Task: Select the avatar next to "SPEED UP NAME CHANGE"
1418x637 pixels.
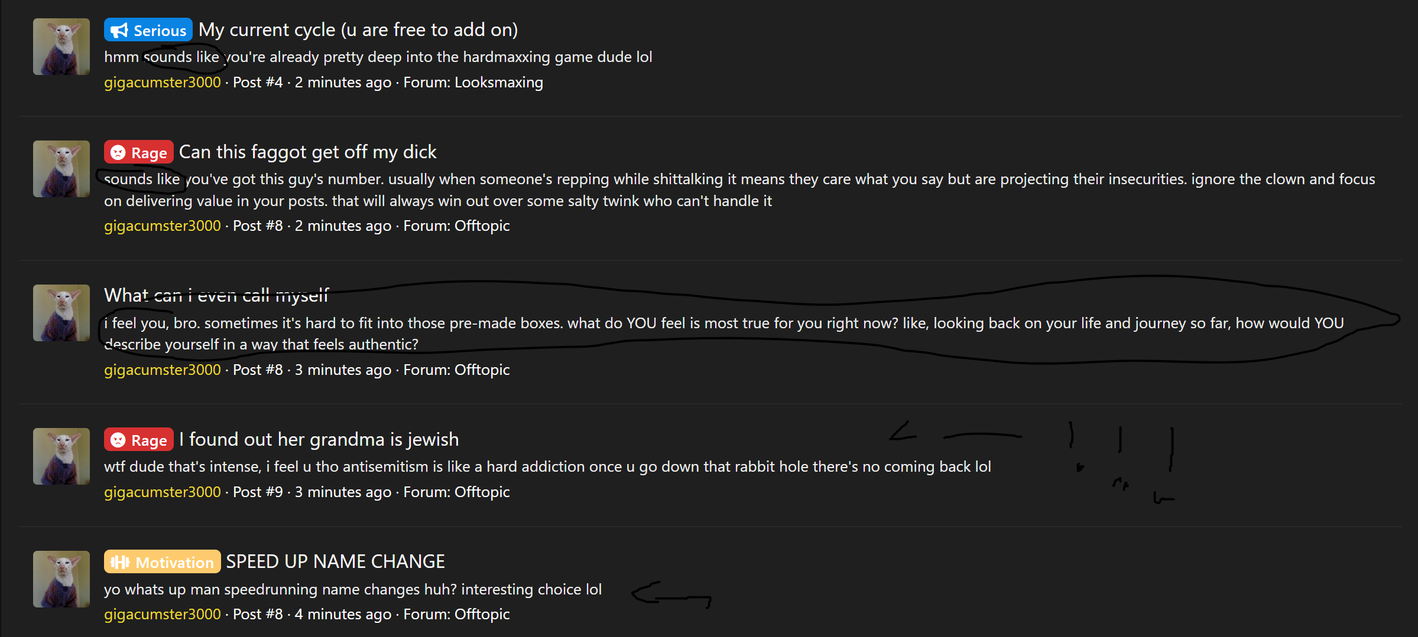Action: click(61, 579)
